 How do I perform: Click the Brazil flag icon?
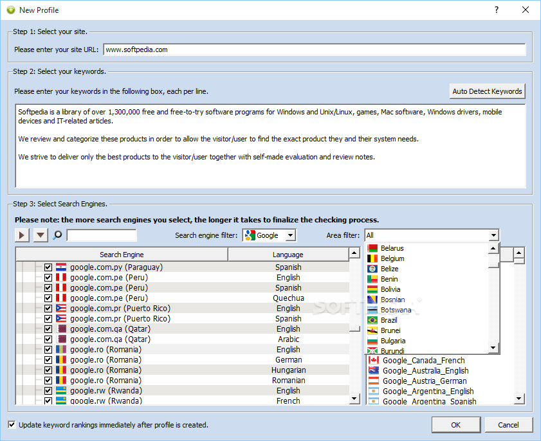click(372, 320)
